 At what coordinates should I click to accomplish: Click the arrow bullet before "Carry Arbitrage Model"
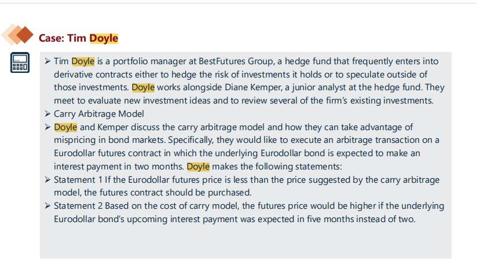pyautogui.click(x=48, y=114)
